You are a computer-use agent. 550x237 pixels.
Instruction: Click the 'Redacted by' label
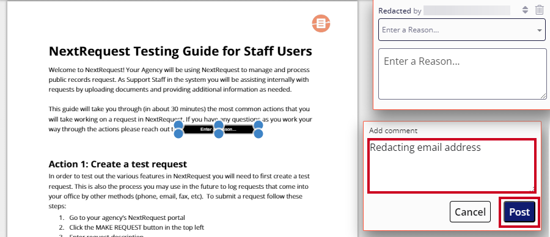(x=400, y=11)
